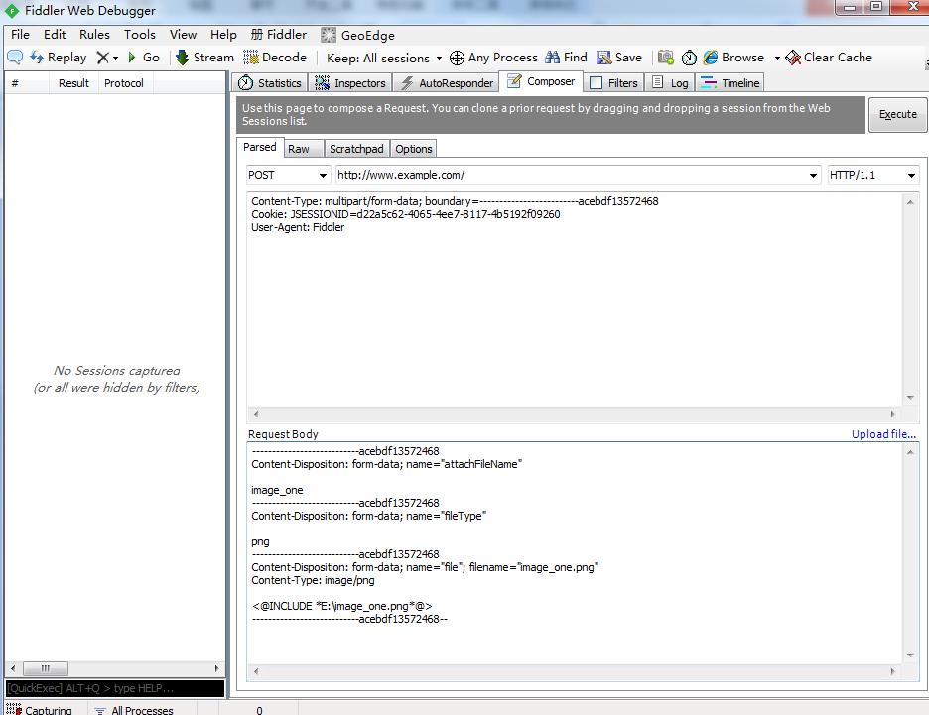Open the Help menu
This screenshot has width=929, height=715.
(x=223, y=35)
